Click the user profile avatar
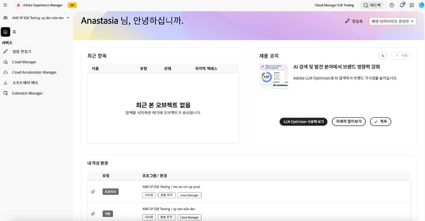Image resolution: width=425 pixels, height=221 pixels. [x=422, y=5]
